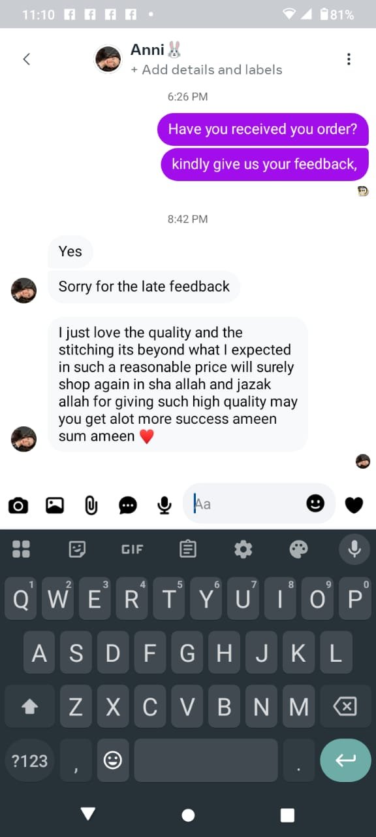Open keyboard GIF search
This screenshot has height=837, width=376.
(132, 549)
